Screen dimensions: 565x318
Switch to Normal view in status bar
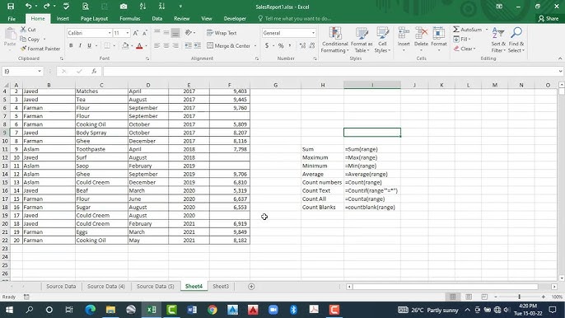453,297
